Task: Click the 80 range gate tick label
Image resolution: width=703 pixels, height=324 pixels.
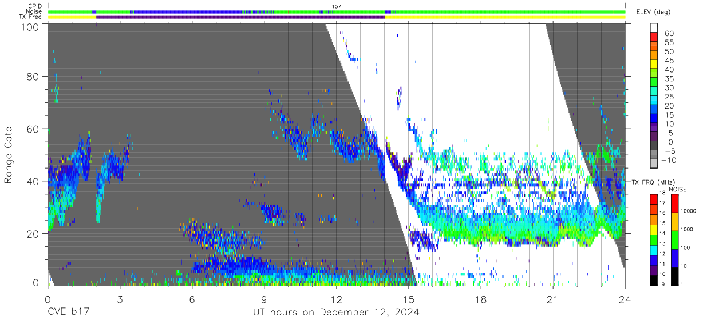Action: click(33, 76)
